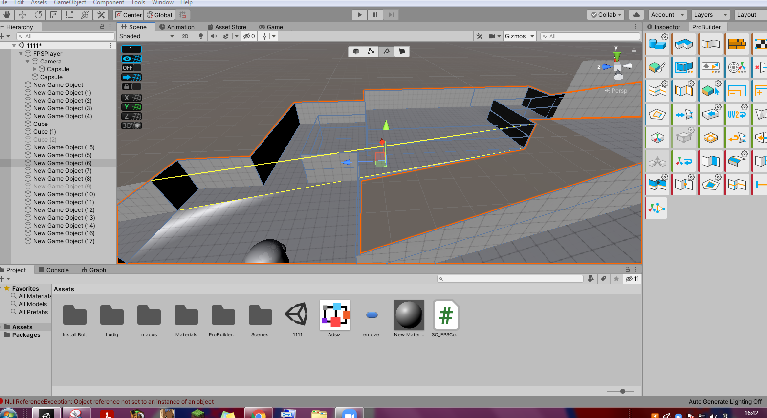Open ProBuilder New Shape tool

click(657, 44)
